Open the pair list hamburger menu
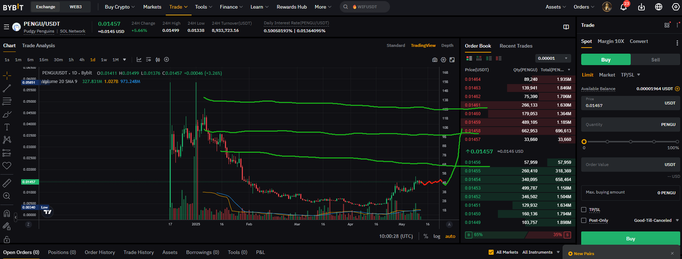The image size is (682, 259). (x=6, y=27)
